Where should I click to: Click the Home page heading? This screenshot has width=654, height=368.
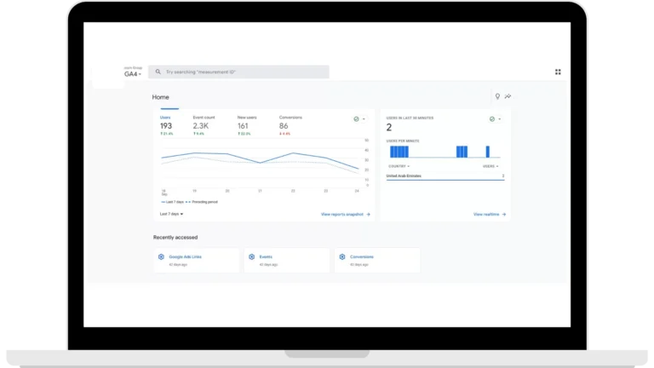[161, 97]
